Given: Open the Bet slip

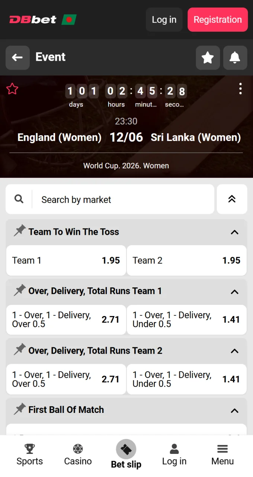Looking at the screenshot, I should point(126,454).
